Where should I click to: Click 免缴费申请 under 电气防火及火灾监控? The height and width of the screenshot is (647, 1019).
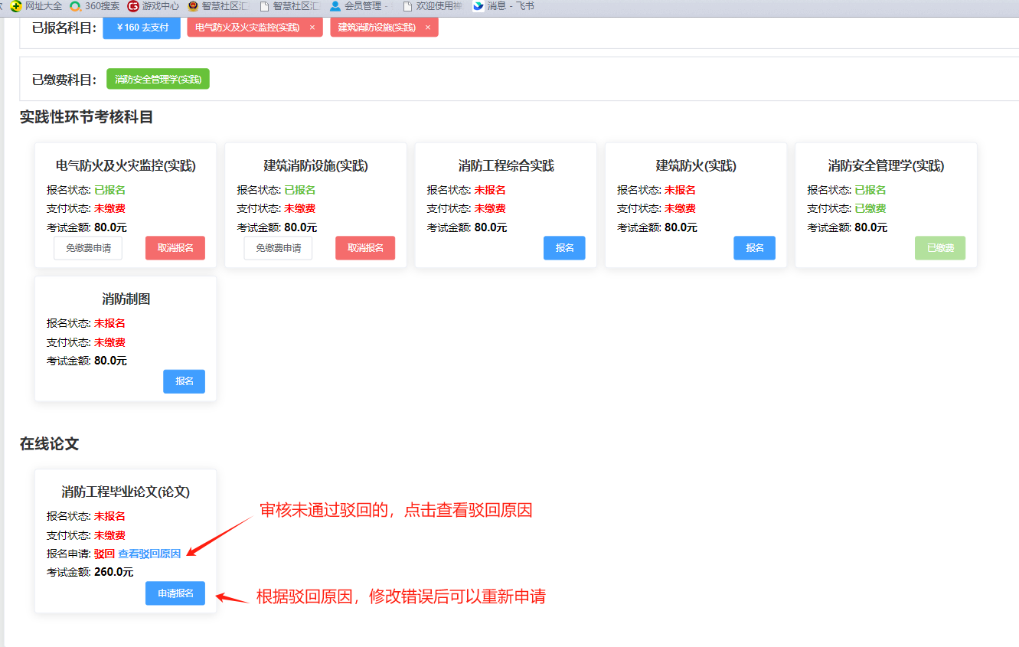click(x=88, y=248)
